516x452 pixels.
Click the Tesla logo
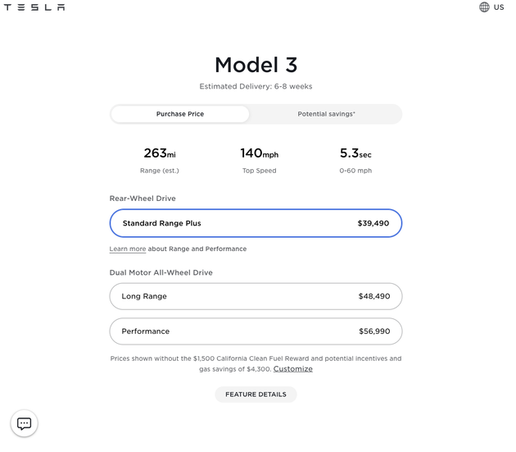coord(35,7)
